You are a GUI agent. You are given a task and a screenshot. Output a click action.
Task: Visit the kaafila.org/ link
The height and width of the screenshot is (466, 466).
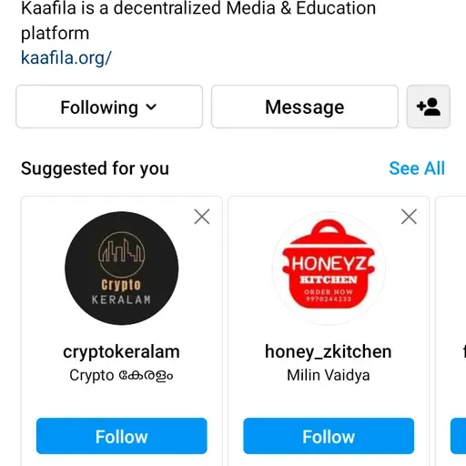66,57
